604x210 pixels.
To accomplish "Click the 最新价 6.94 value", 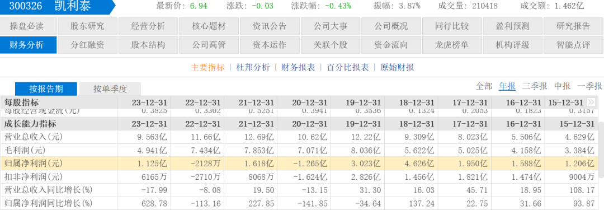I will coord(199,6).
